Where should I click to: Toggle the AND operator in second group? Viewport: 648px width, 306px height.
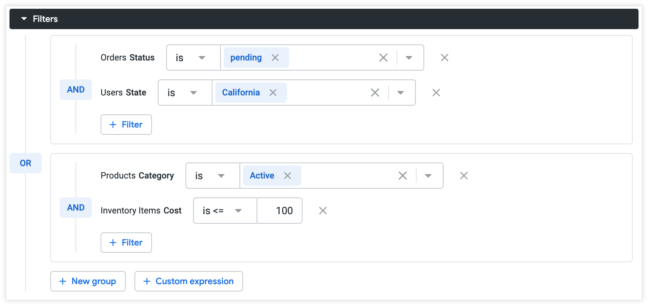(76, 208)
